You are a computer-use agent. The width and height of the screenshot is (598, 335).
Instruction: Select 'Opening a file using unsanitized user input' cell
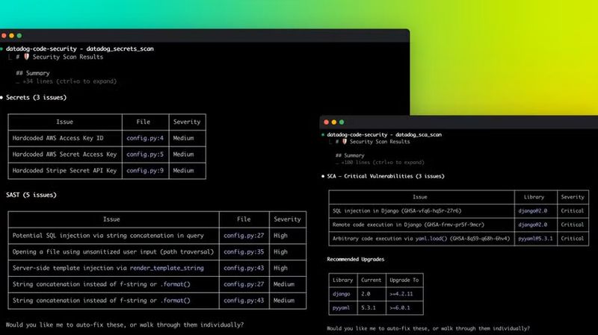point(114,252)
